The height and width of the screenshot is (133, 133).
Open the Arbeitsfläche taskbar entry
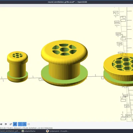(x=29, y=131)
